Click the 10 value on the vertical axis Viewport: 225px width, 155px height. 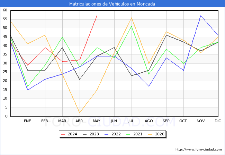pos(5,99)
